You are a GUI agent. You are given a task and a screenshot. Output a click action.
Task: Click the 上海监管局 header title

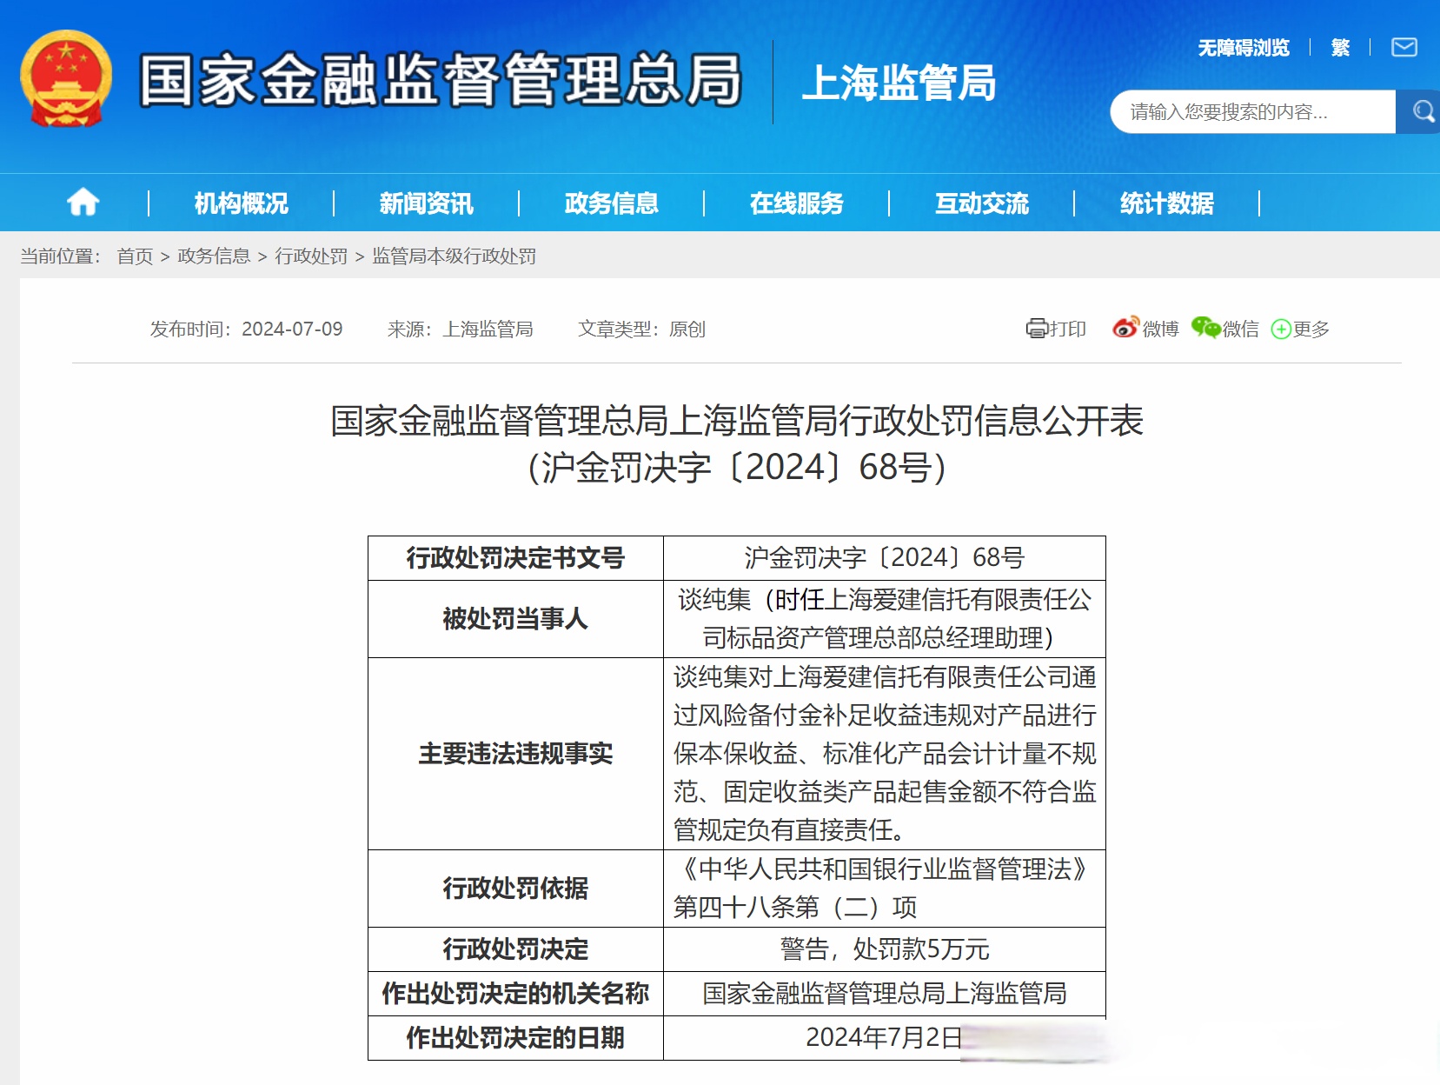coord(899,83)
